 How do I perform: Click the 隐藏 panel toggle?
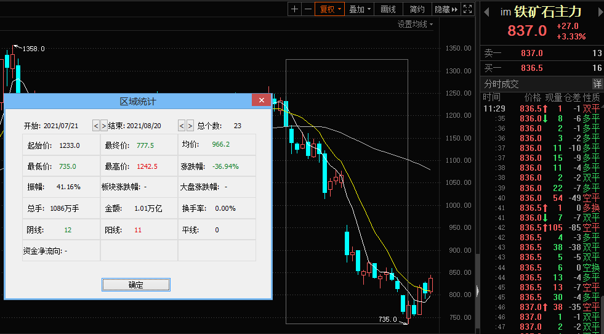coord(446,9)
